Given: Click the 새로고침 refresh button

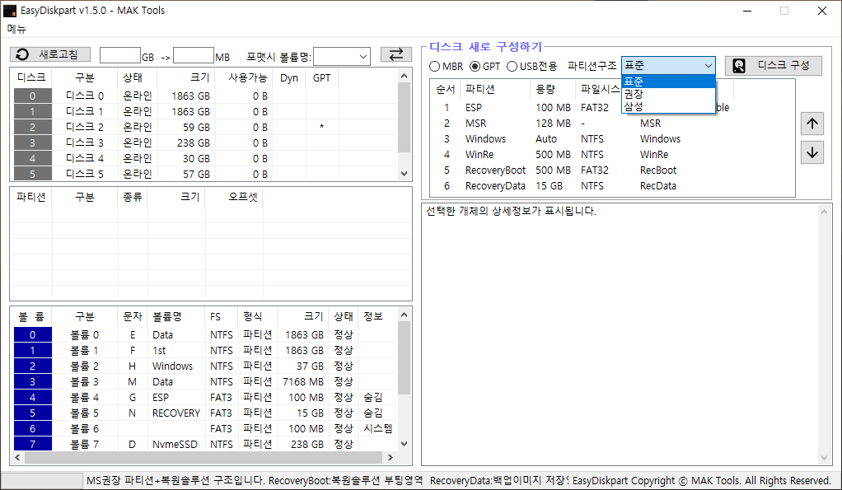Looking at the screenshot, I should click(x=50, y=54).
